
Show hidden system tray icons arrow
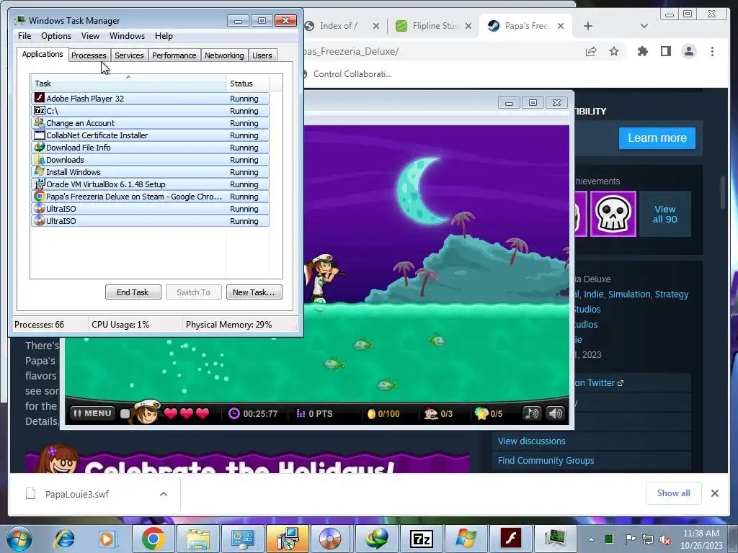tap(591, 539)
